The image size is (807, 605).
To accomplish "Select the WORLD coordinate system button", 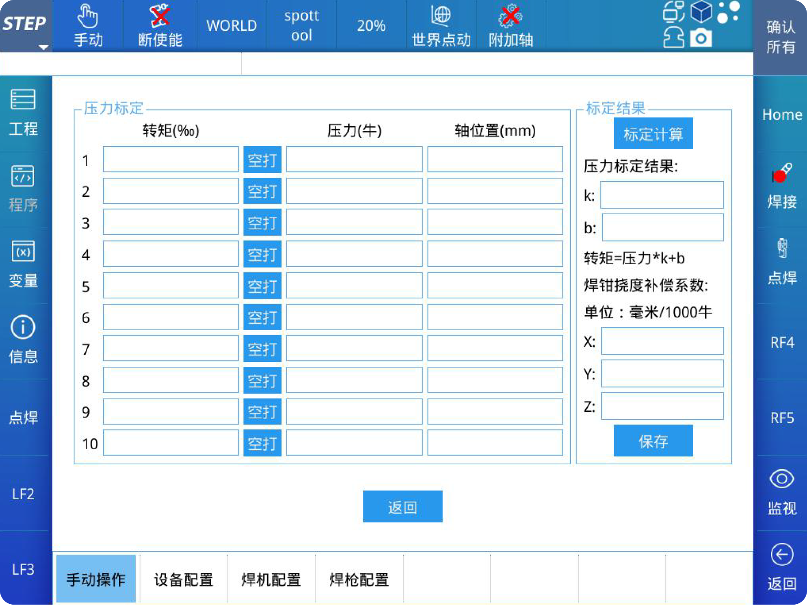I will click(x=231, y=26).
